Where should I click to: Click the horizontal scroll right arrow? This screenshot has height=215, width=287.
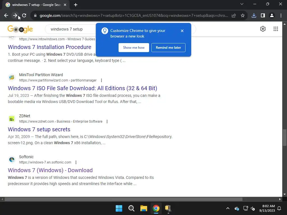[x=280, y=199]
